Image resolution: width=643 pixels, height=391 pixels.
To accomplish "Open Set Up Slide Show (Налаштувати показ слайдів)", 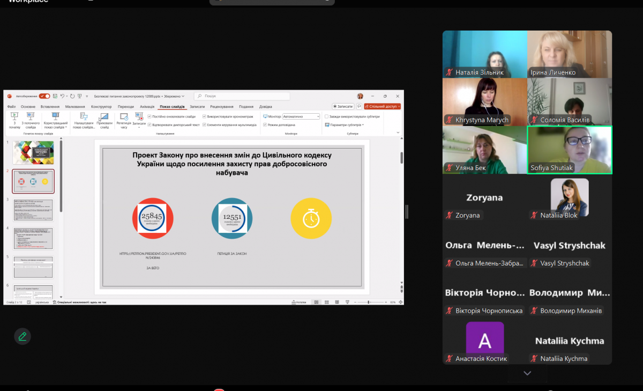I will click(83, 116).
